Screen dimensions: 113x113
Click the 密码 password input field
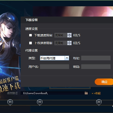coord(96,67)
